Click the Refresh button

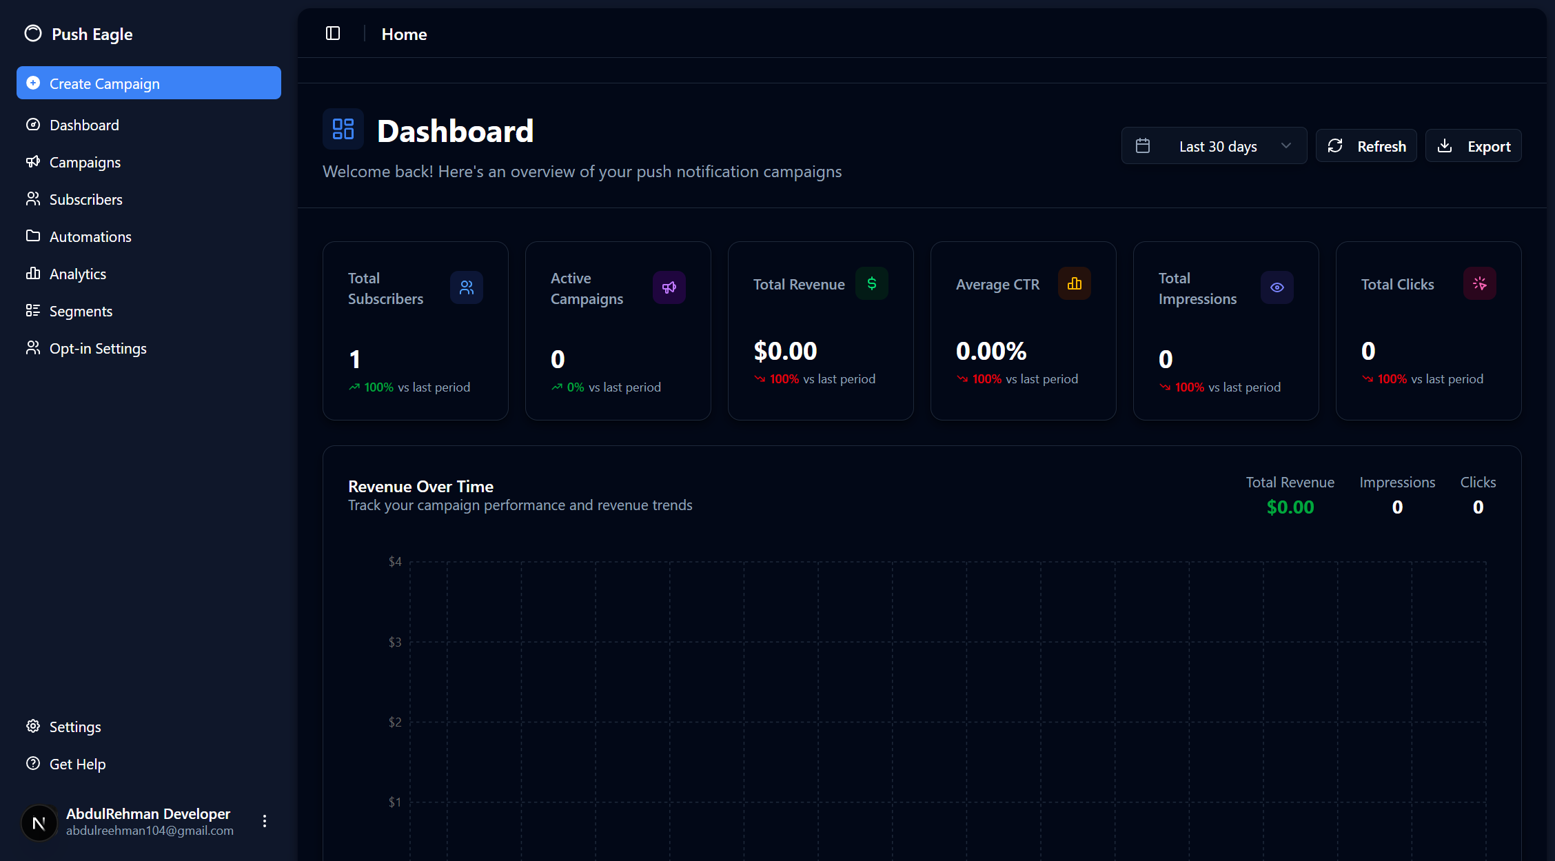1366,145
